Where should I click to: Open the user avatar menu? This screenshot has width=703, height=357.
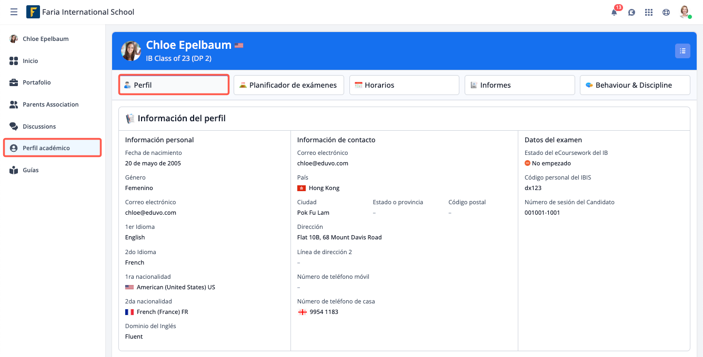click(685, 12)
